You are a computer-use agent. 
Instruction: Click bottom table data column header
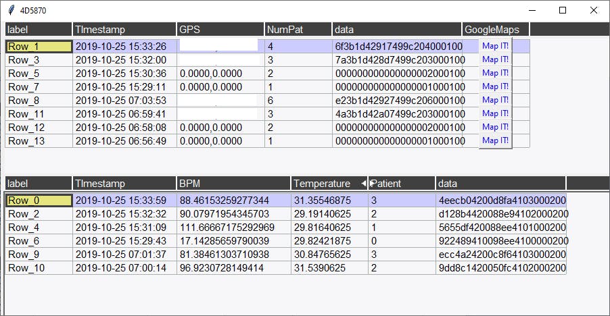click(500, 183)
